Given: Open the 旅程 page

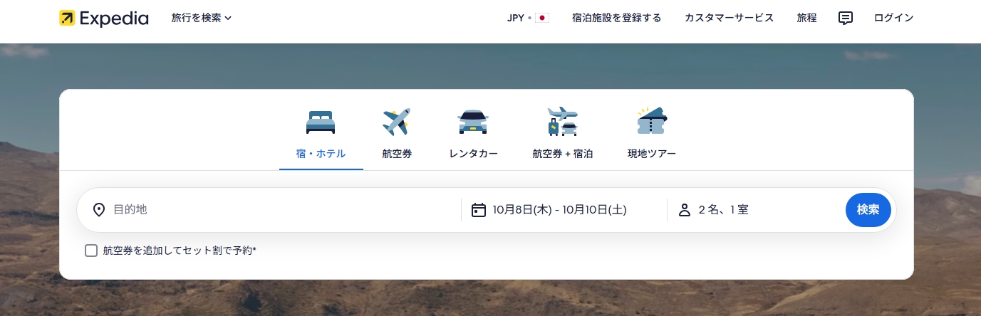Looking at the screenshot, I should coord(806,18).
